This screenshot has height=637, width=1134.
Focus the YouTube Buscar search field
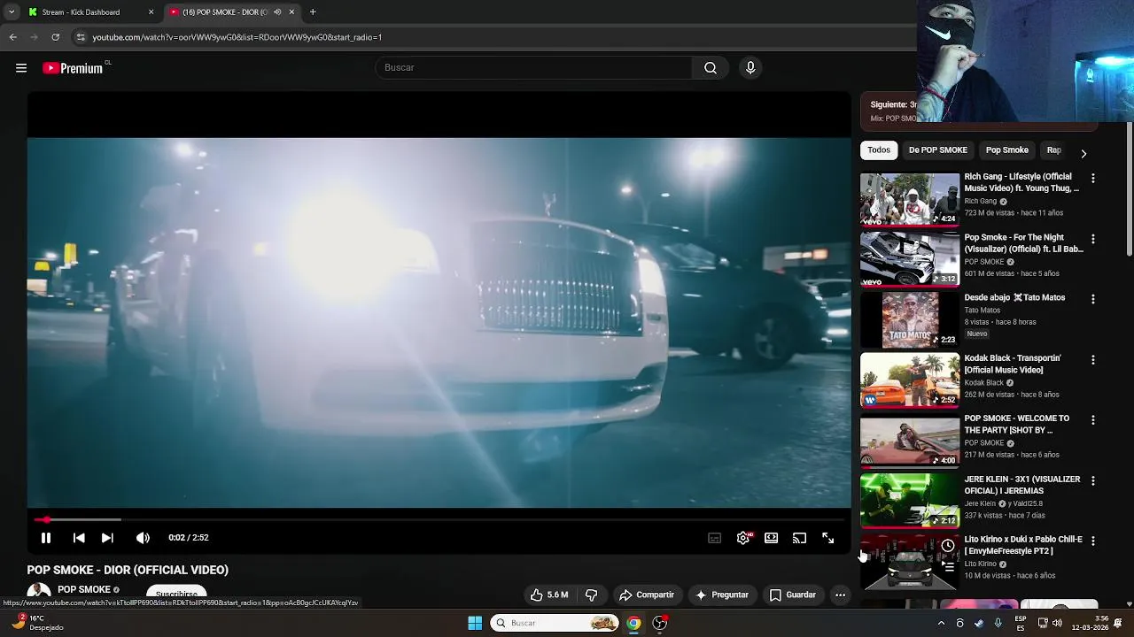click(534, 68)
